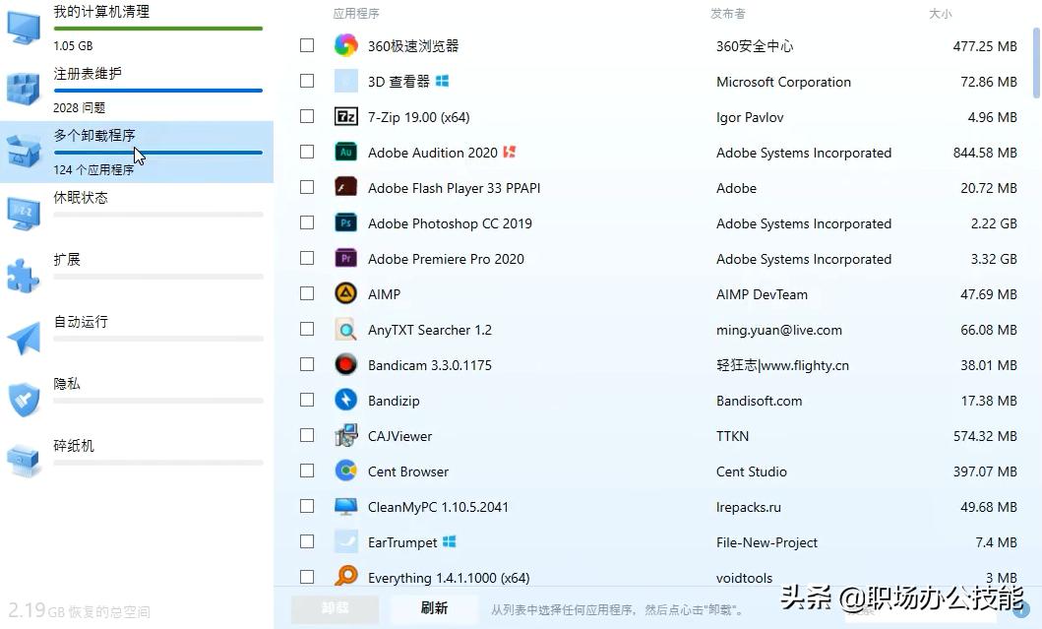Click the search field at bottom right
Screen dimensions: 1042x629
[x=920, y=609]
